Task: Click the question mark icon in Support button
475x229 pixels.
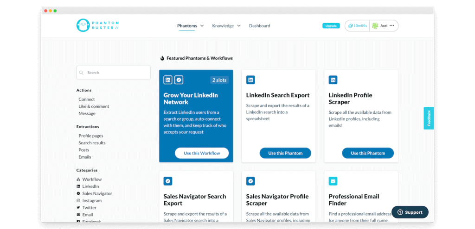Action: pos(400,212)
